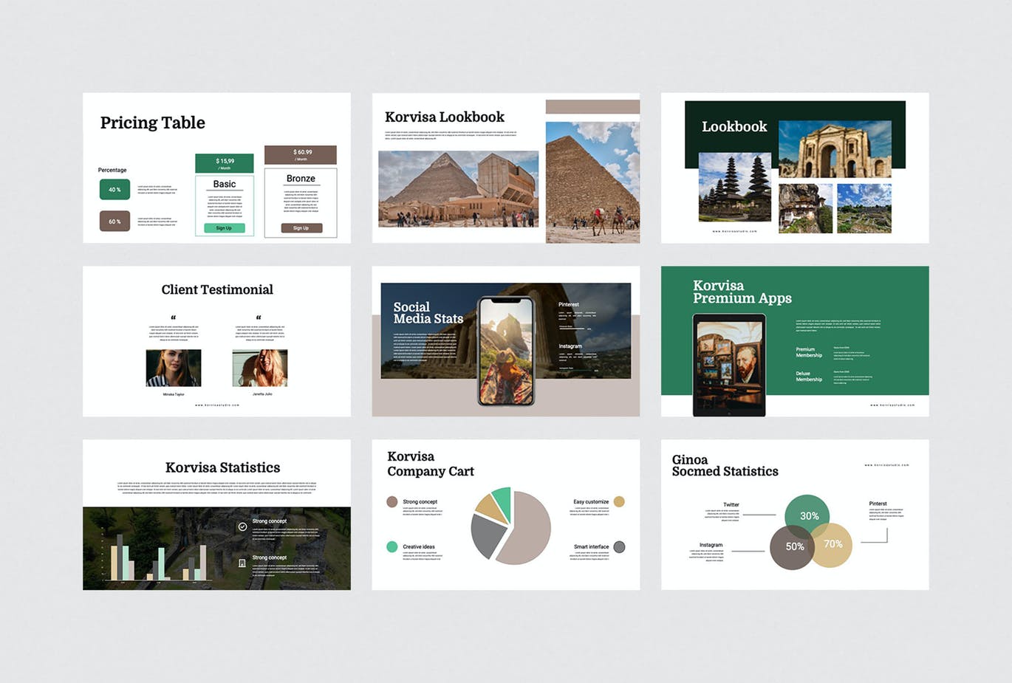This screenshot has height=683, width=1012.
Task: Click the Pinterest label on Socmed Statistics
Action: 878,504
